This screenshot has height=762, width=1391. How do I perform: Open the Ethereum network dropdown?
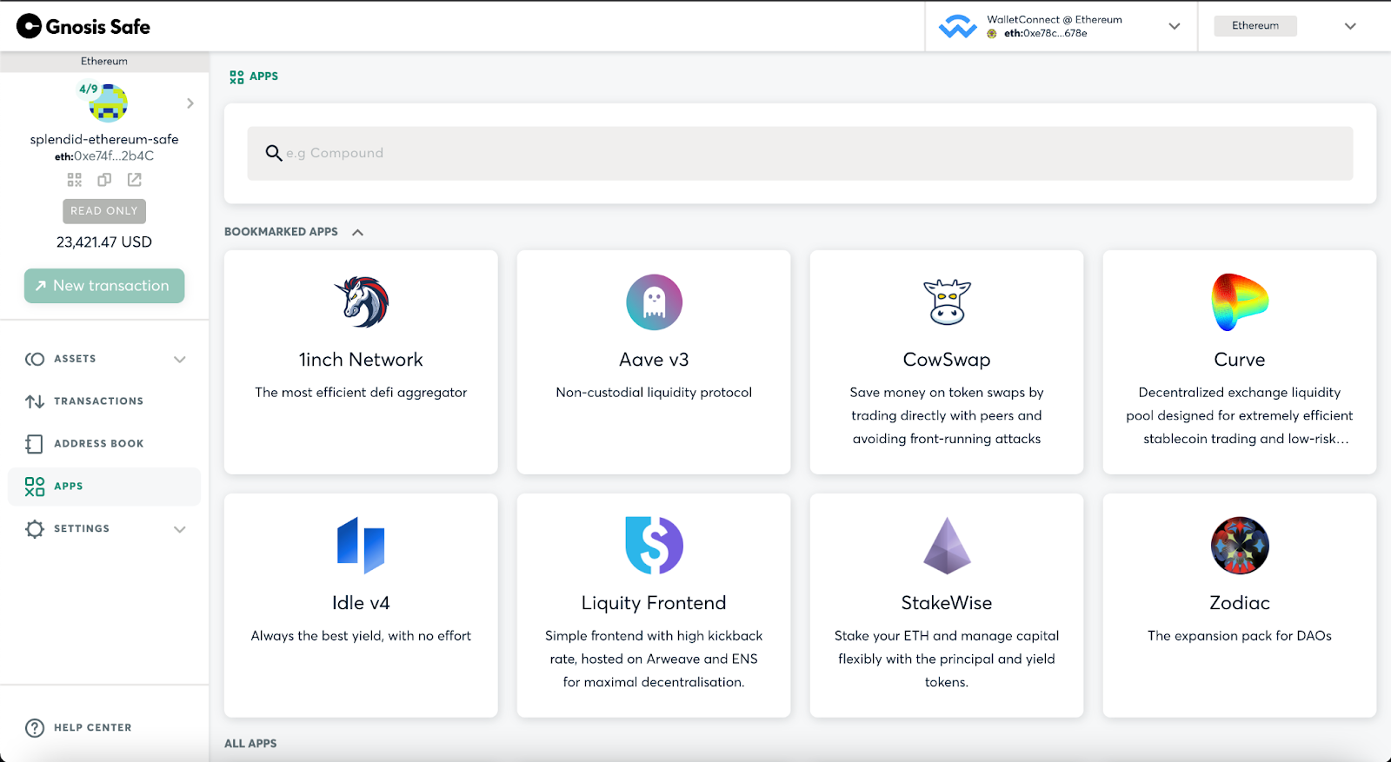click(1349, 26)
